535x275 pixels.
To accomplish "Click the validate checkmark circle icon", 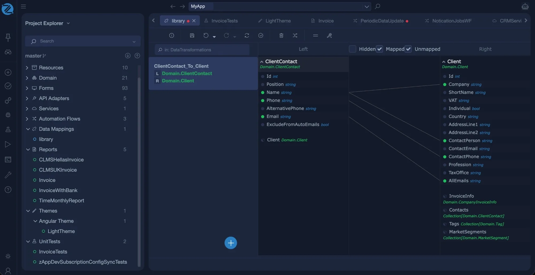I will pos(261,35).
